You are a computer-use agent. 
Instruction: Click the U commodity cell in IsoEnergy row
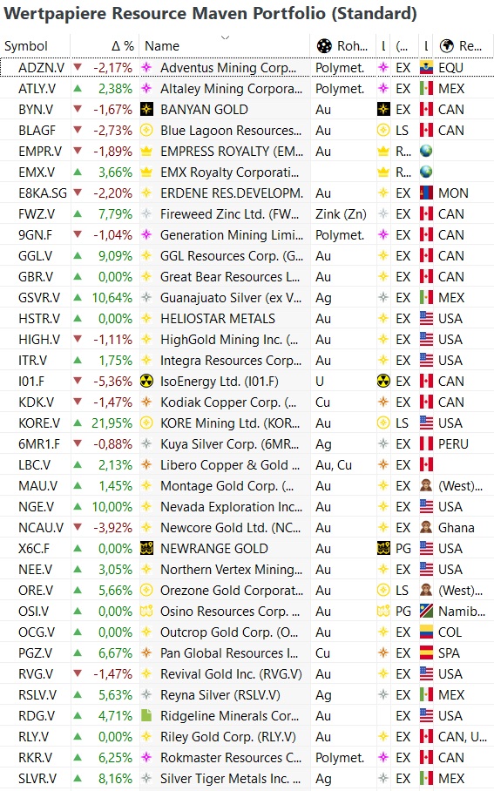coord(320,382)
